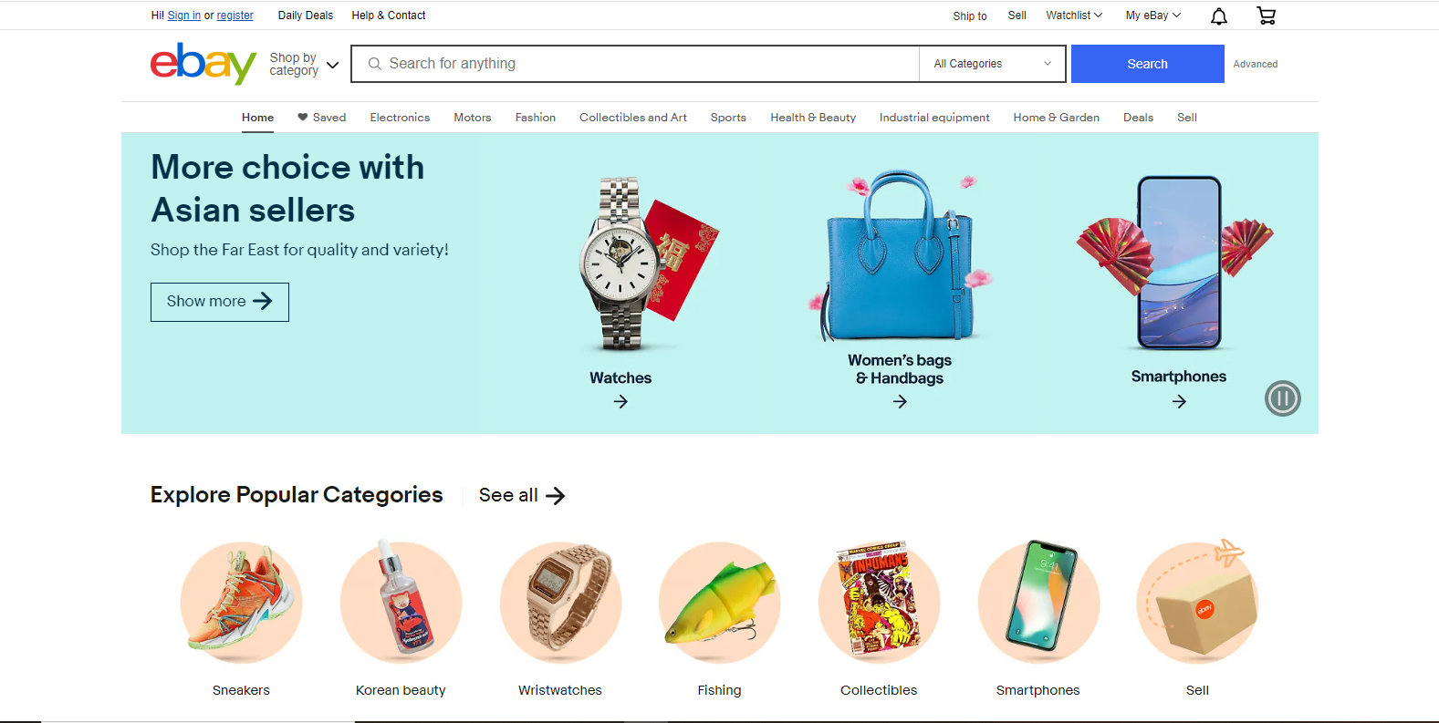Open the notifications bell icon
The height and width of the screenshot is (723, 1439).
point(1218,15)
